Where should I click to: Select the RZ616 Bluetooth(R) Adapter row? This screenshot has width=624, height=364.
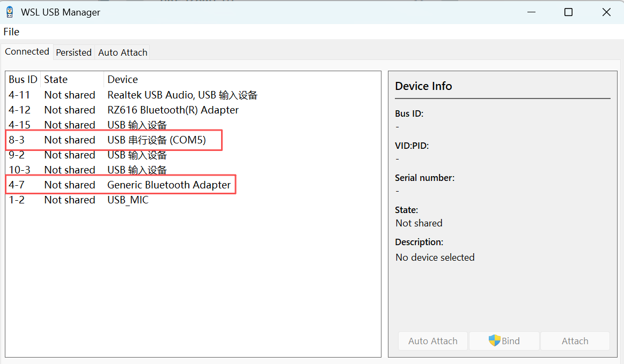click(x=173, y=110)
